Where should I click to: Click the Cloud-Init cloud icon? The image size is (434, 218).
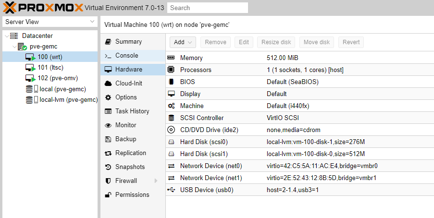(x=108, y=84)
